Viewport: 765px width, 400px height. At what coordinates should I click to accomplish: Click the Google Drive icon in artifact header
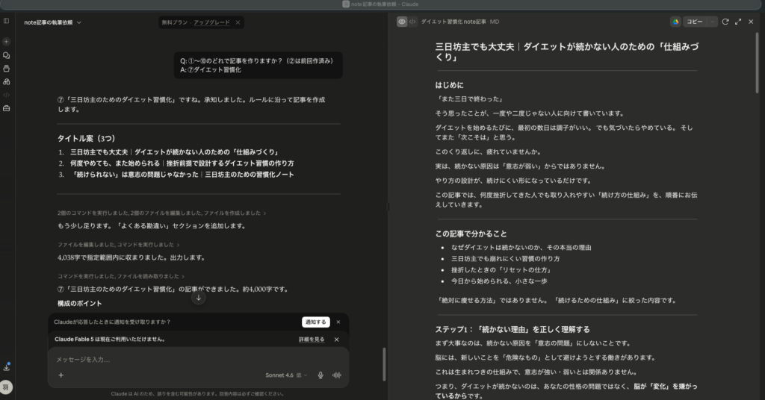(x=675, y=22)
